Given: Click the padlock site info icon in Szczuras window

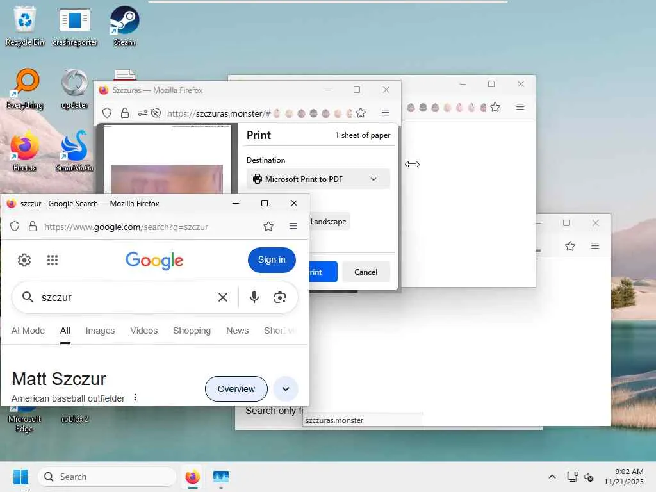Looking at the screenshot, I should click(x=125, y=113).
